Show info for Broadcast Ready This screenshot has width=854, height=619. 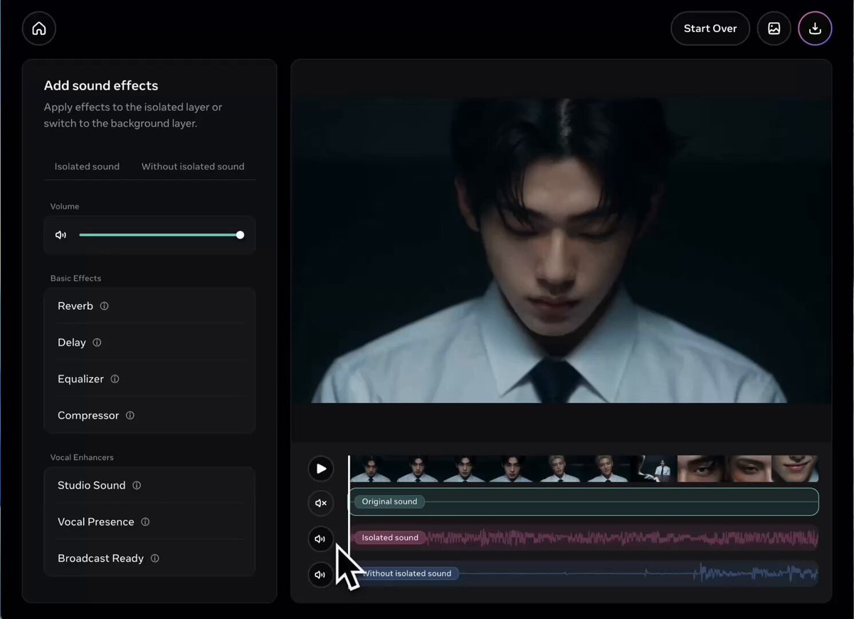point(154,558)
